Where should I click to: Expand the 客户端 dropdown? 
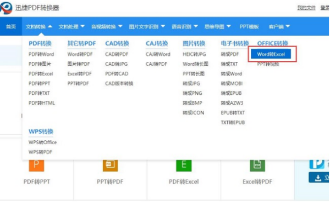(x=279, y=26)
